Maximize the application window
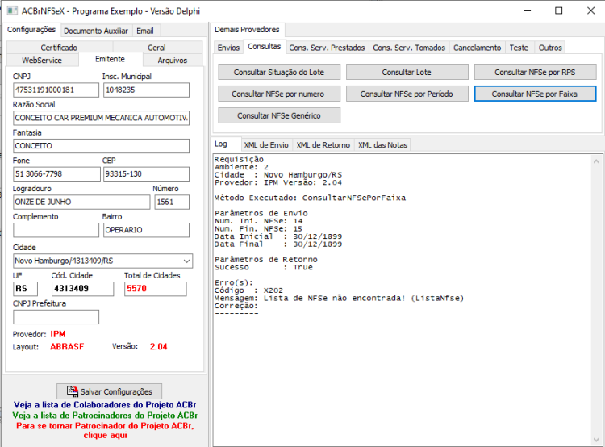605x447 pixels. (x=558, y=10)
